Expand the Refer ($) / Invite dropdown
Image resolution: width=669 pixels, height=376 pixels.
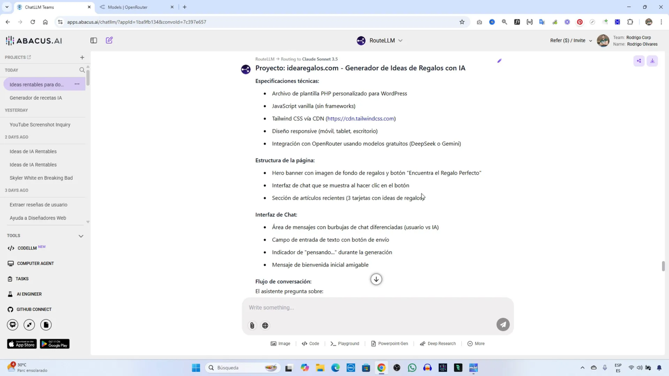click(570, 40)
